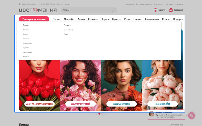This screenshot has height=126, width=202.
Task: Click the user login icon
Action: click(155, 10)
